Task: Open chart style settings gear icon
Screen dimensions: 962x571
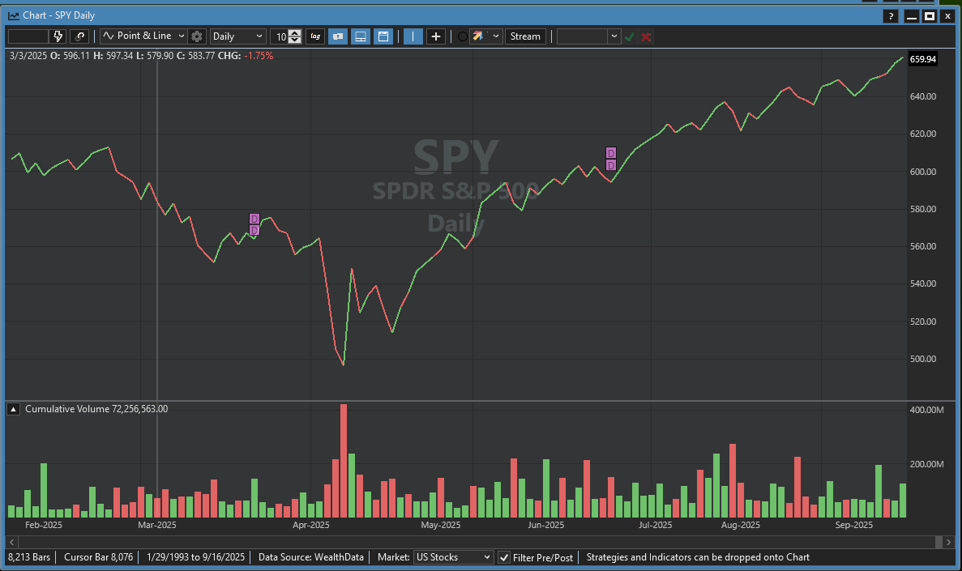Action: click(x=197, y=36)
